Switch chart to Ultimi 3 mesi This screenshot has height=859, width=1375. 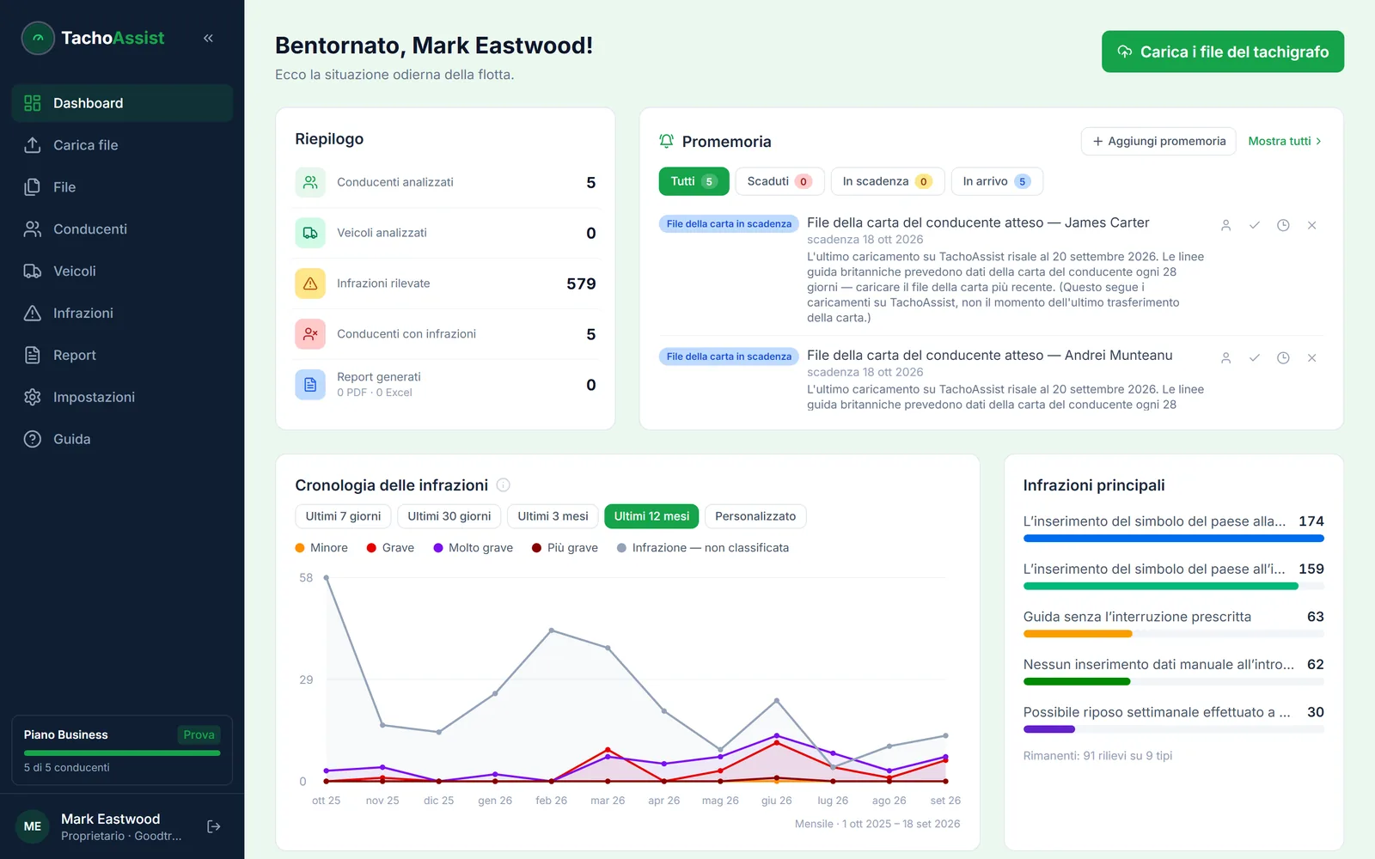point(553,516)
